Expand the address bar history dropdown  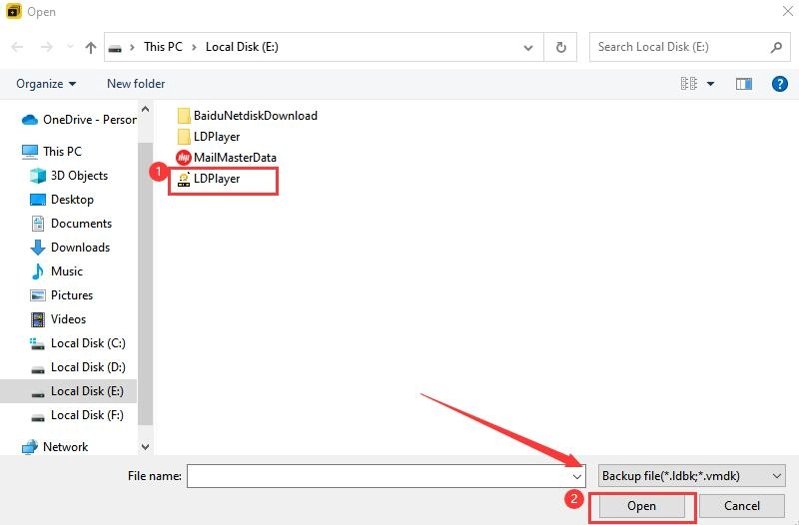pos(528,47)
